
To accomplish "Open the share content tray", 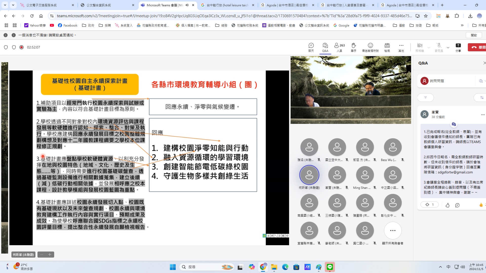I will click(458, 47).
